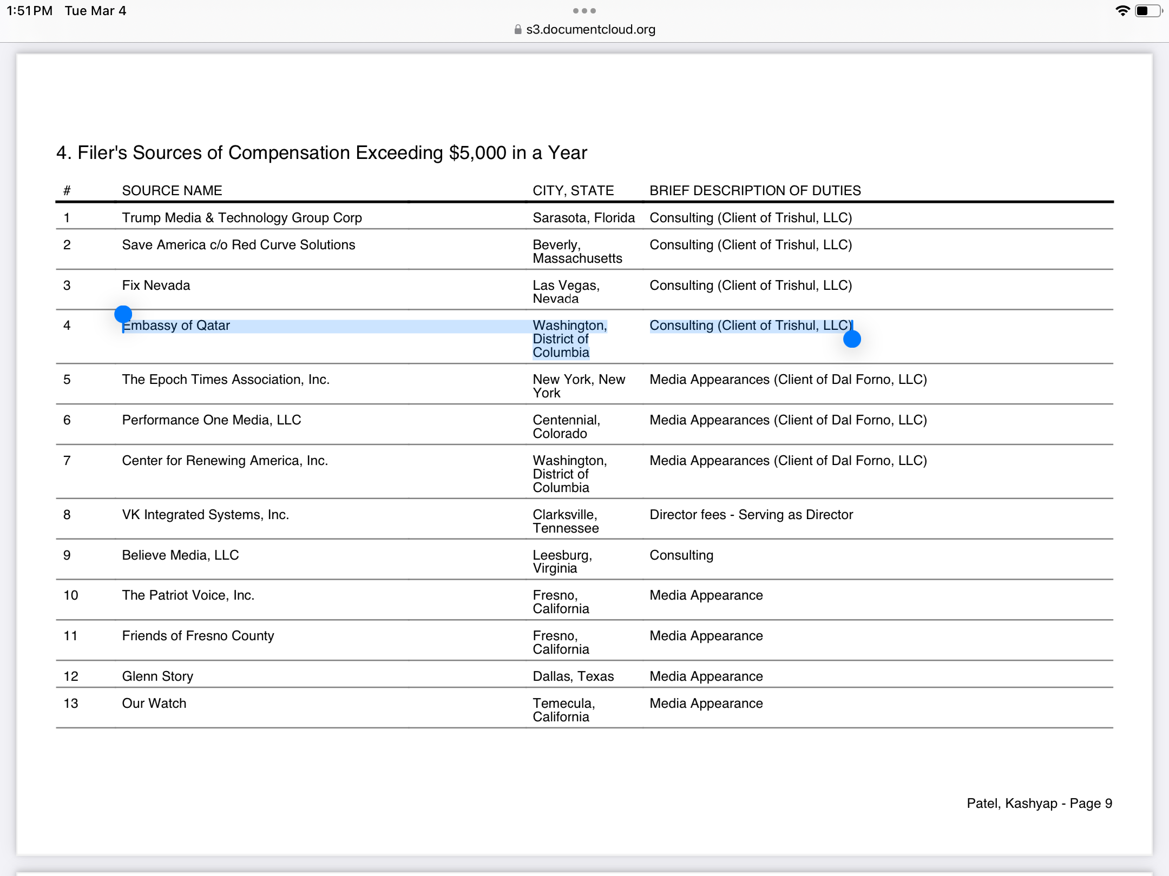Click The Epoch Times Association, Inc.

(226, 380)
